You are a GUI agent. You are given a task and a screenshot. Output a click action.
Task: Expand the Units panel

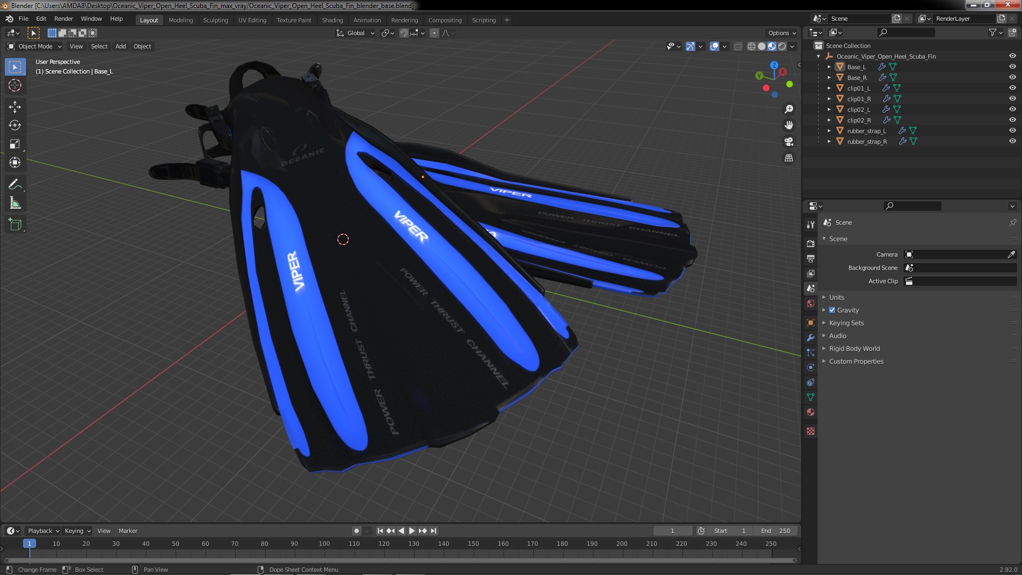coord(837,297)
